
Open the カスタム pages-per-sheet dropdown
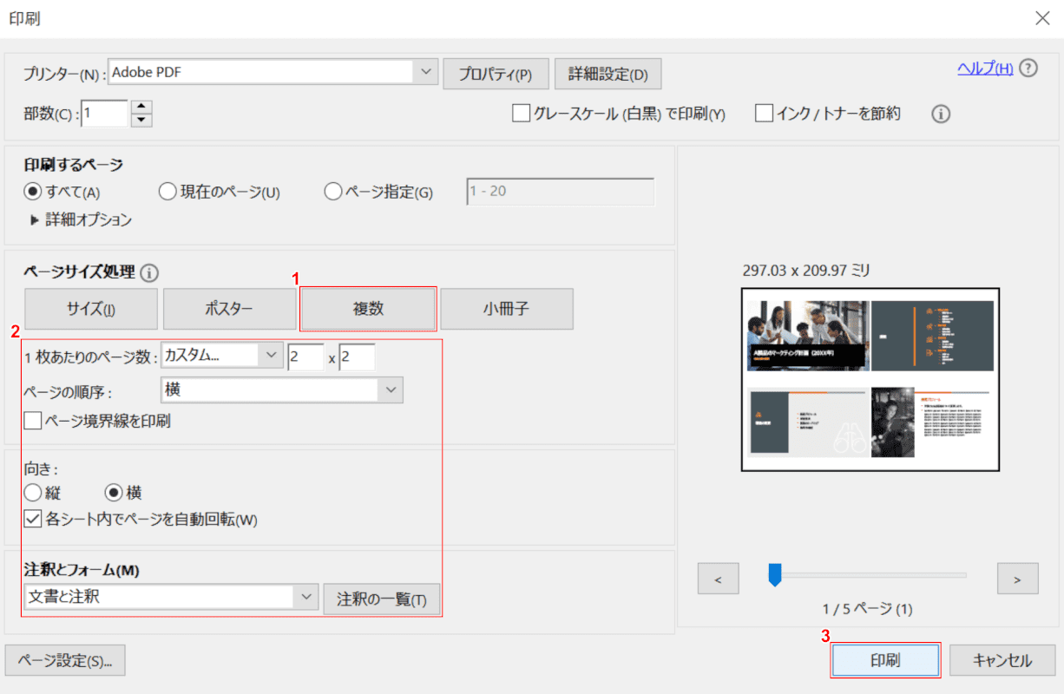click(222, 356)
